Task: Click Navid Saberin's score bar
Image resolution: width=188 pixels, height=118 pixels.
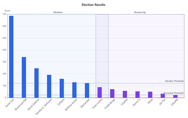Action: (37, 83)
